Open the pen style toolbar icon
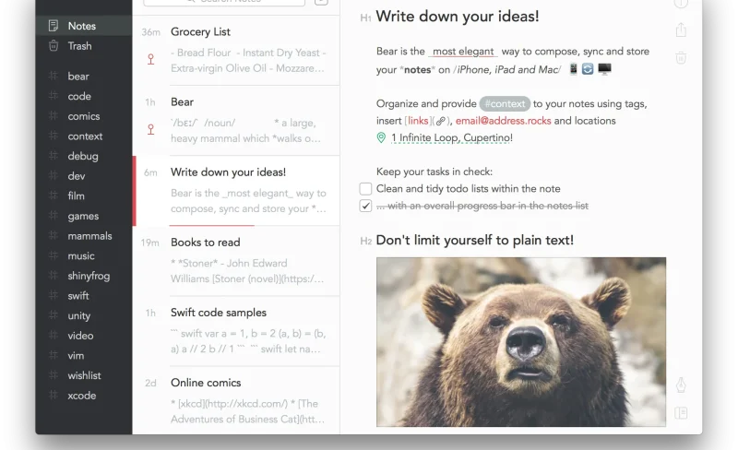This screenshot has height=450, width=738. 681,385
